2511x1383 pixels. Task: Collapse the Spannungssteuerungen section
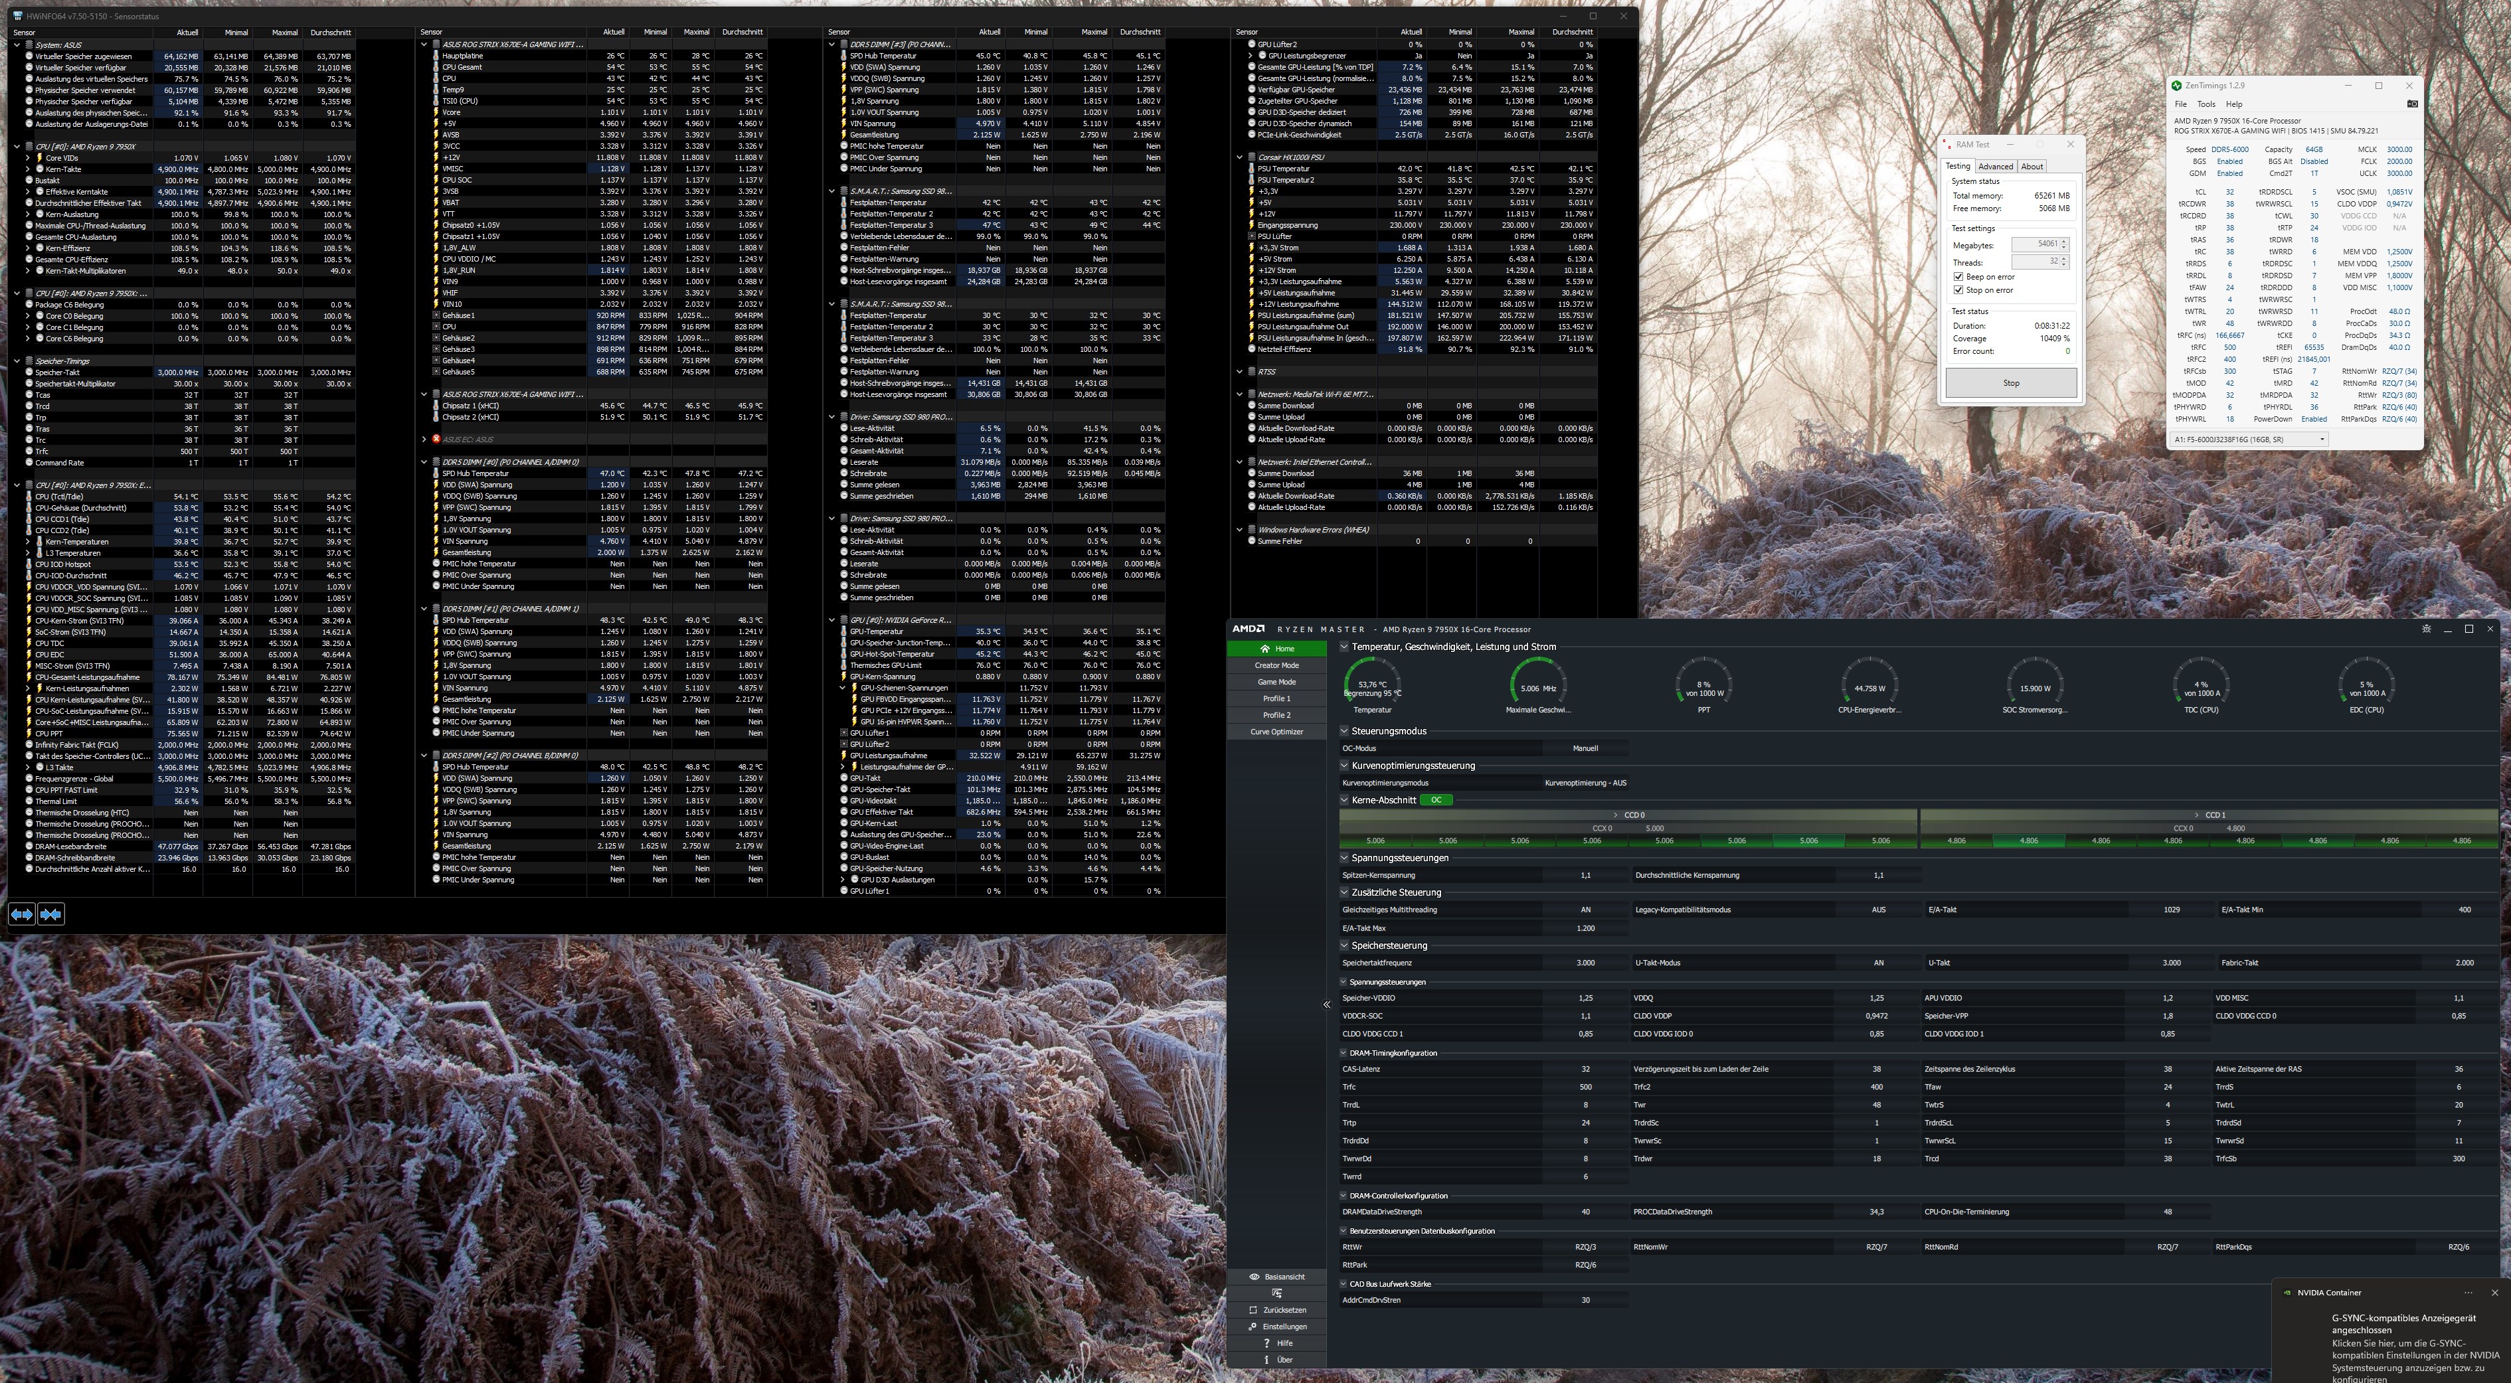(x=1345, y=858)
